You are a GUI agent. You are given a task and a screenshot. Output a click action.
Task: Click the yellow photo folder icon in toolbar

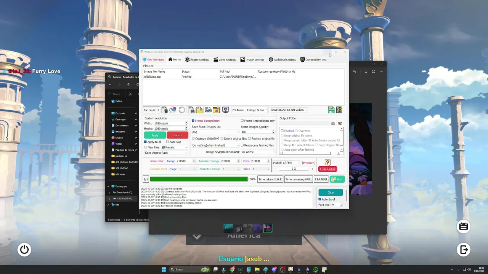click(x=216, y=110)
